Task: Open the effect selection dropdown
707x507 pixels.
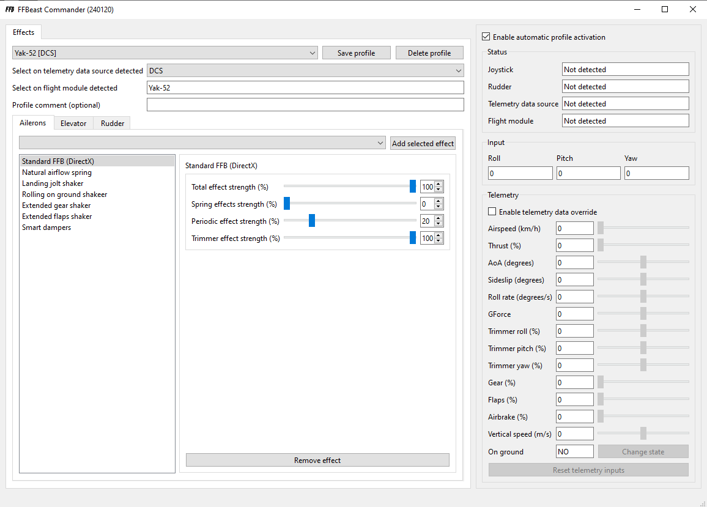Action: click(202, 143)
